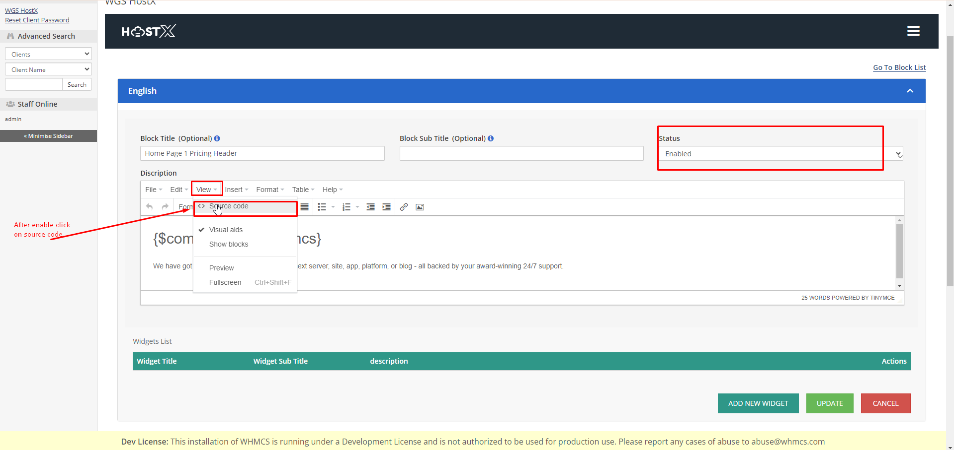The height and width of the screenshot is (450, 954).
Task: Click the undo arrow in editor toolbar
Action: 150,207
